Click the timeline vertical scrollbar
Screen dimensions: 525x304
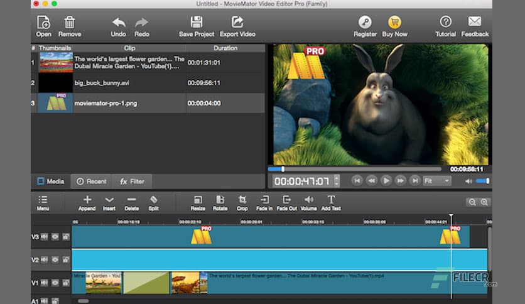(489, 249)
